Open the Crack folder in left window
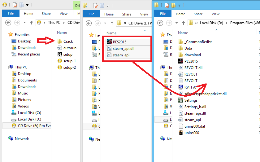 (65, 41)
